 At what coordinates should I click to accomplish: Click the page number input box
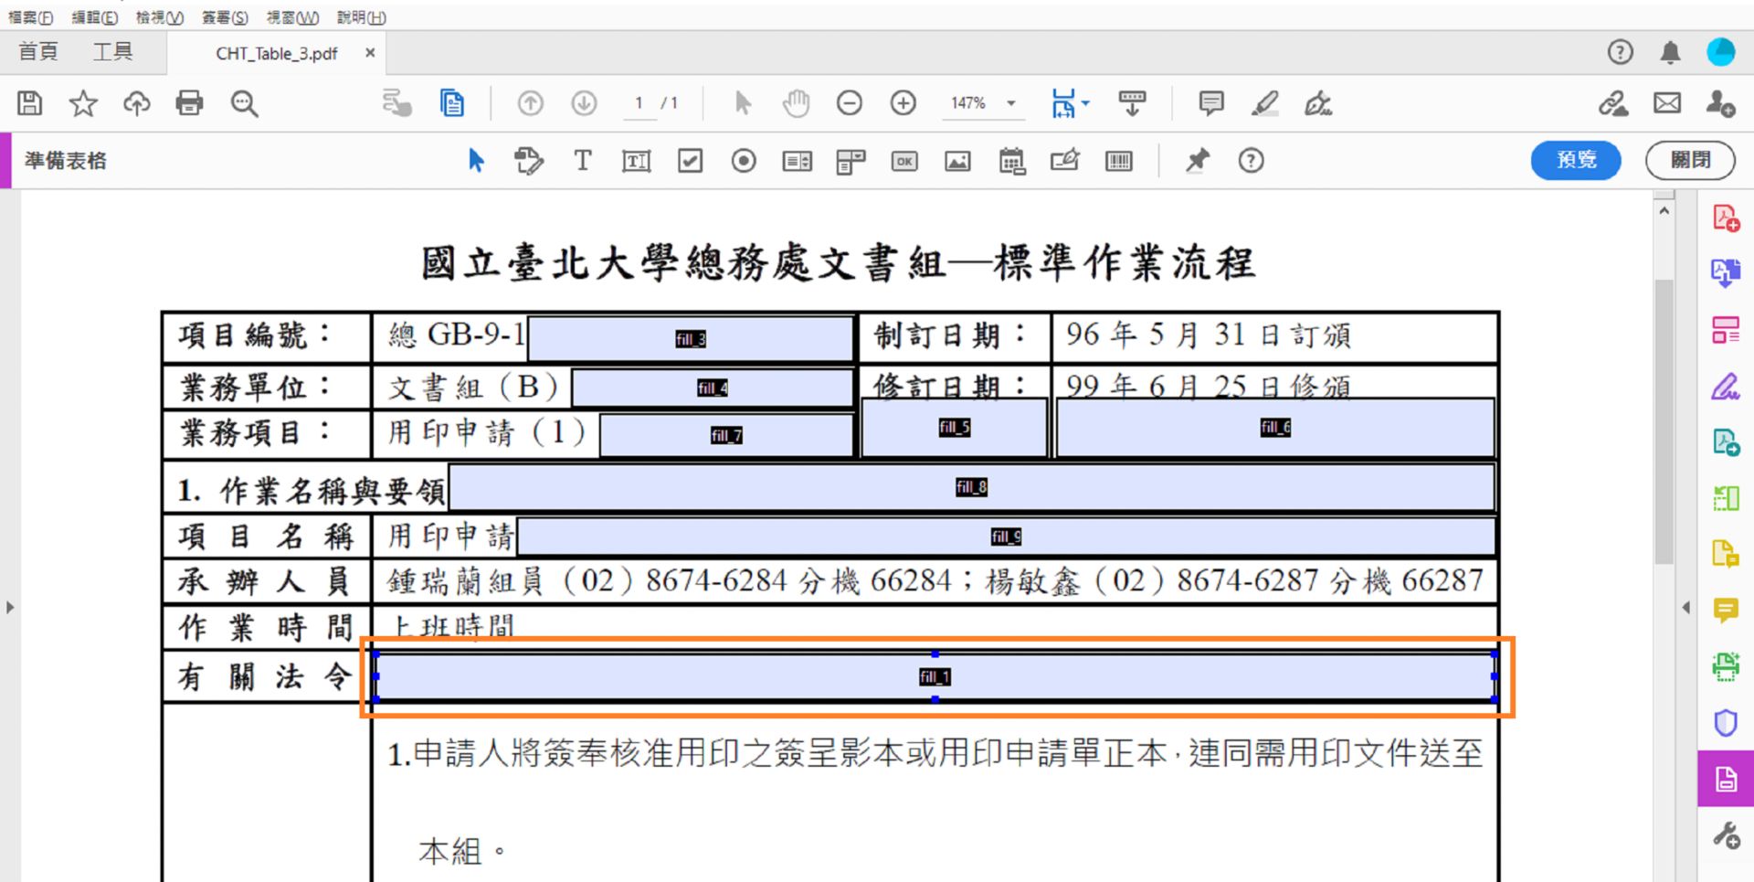[639, 103]
